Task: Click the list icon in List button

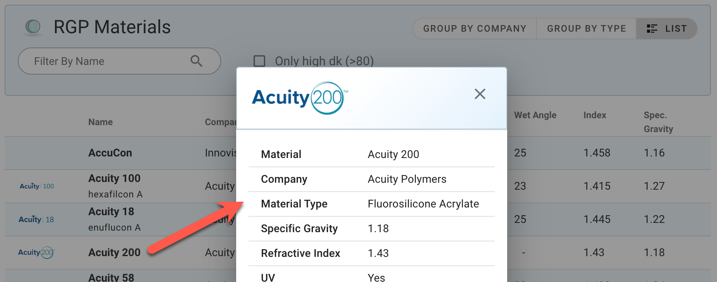Action: [652, 29]
